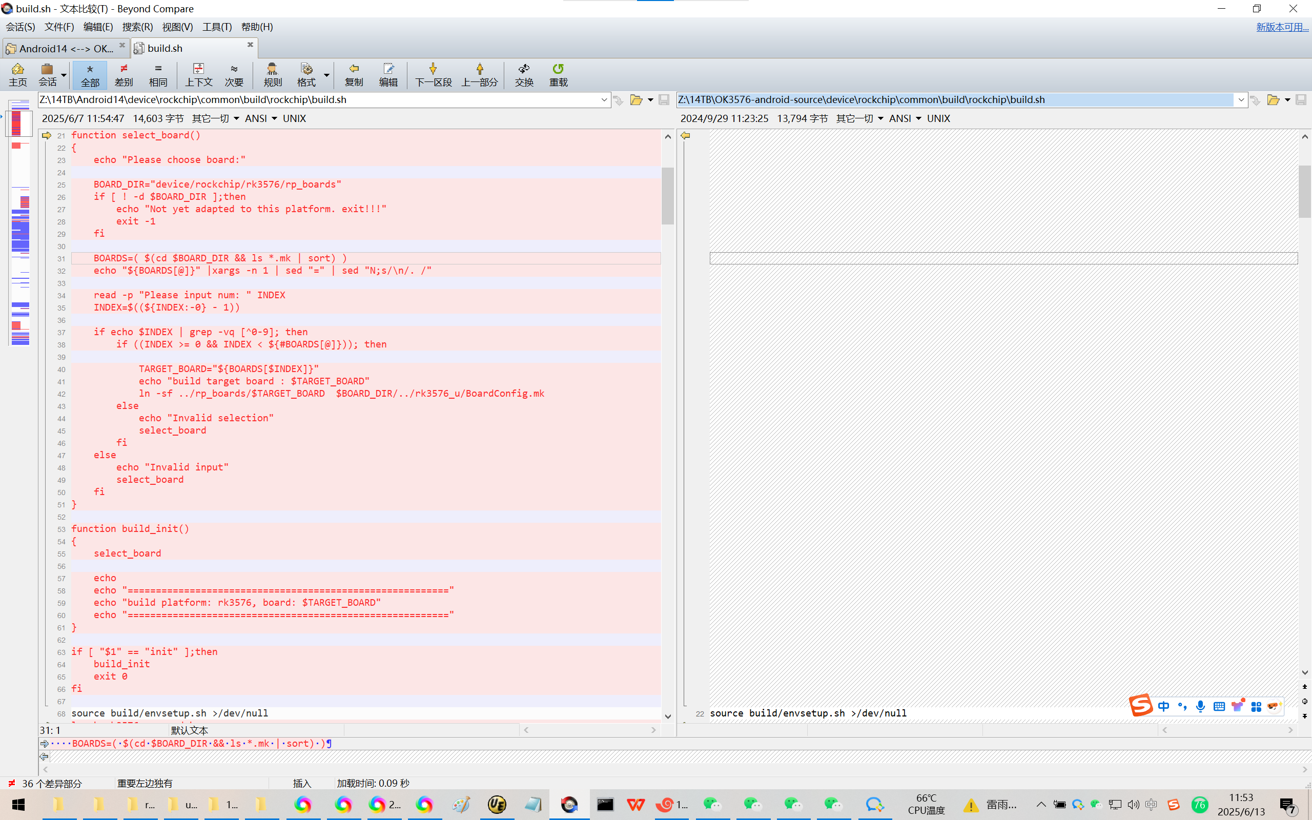Toggle Show All (全部) display filter
This screenshot has width=1312, height=820.
coord(90,74)
